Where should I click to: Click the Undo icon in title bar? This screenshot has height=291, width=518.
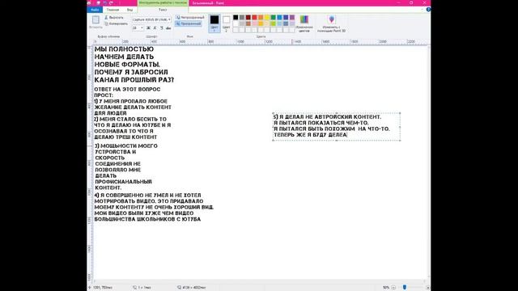tap(104, 2)
